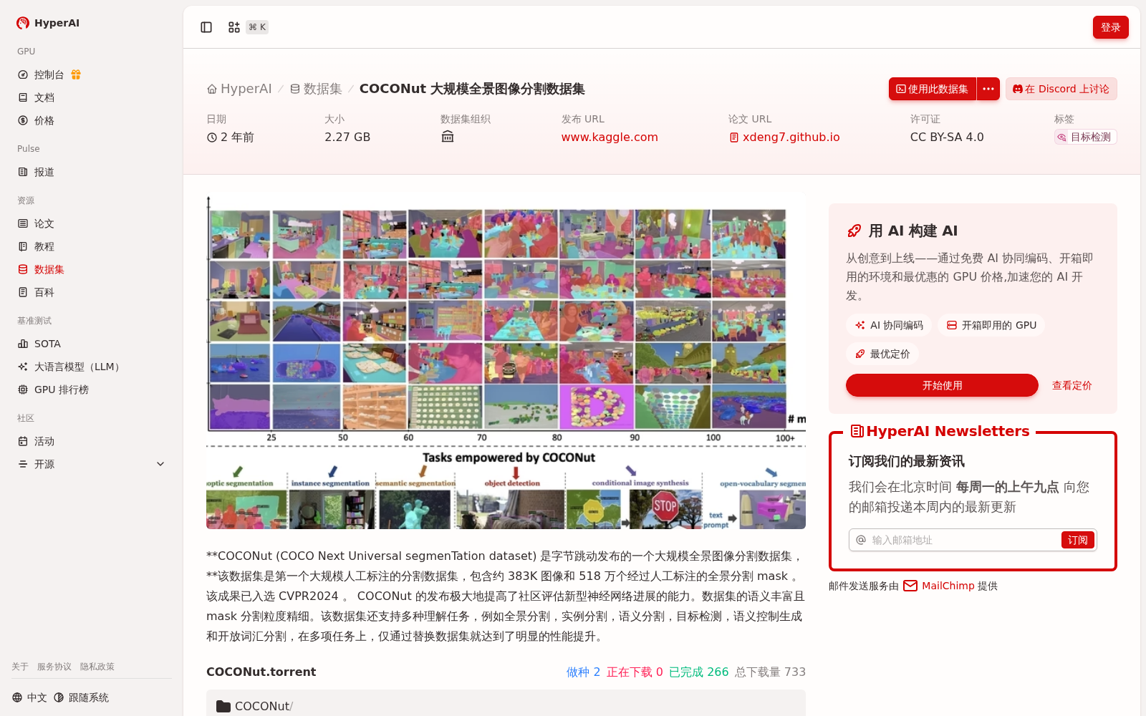
Task: Click the COCONut.torrent heading
Action: click(x=261, y=672)
